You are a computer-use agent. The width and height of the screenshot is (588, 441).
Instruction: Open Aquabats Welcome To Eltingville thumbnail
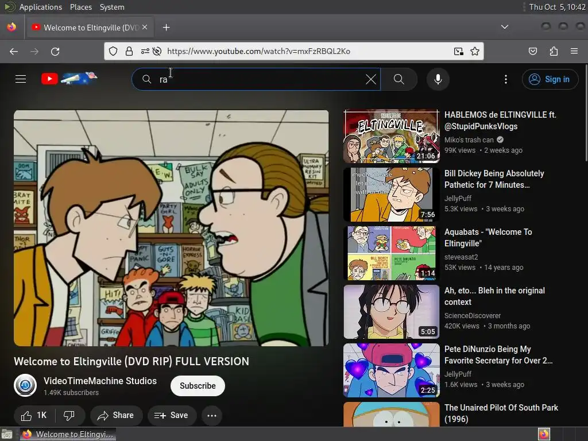click(392, 253)
